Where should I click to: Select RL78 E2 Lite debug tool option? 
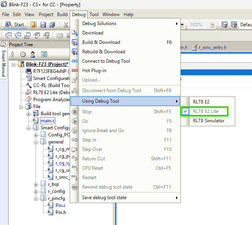point(205,111)
